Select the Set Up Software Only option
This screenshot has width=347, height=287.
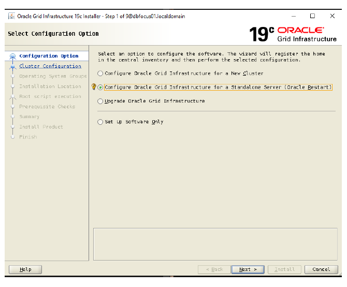click(100, 122)
